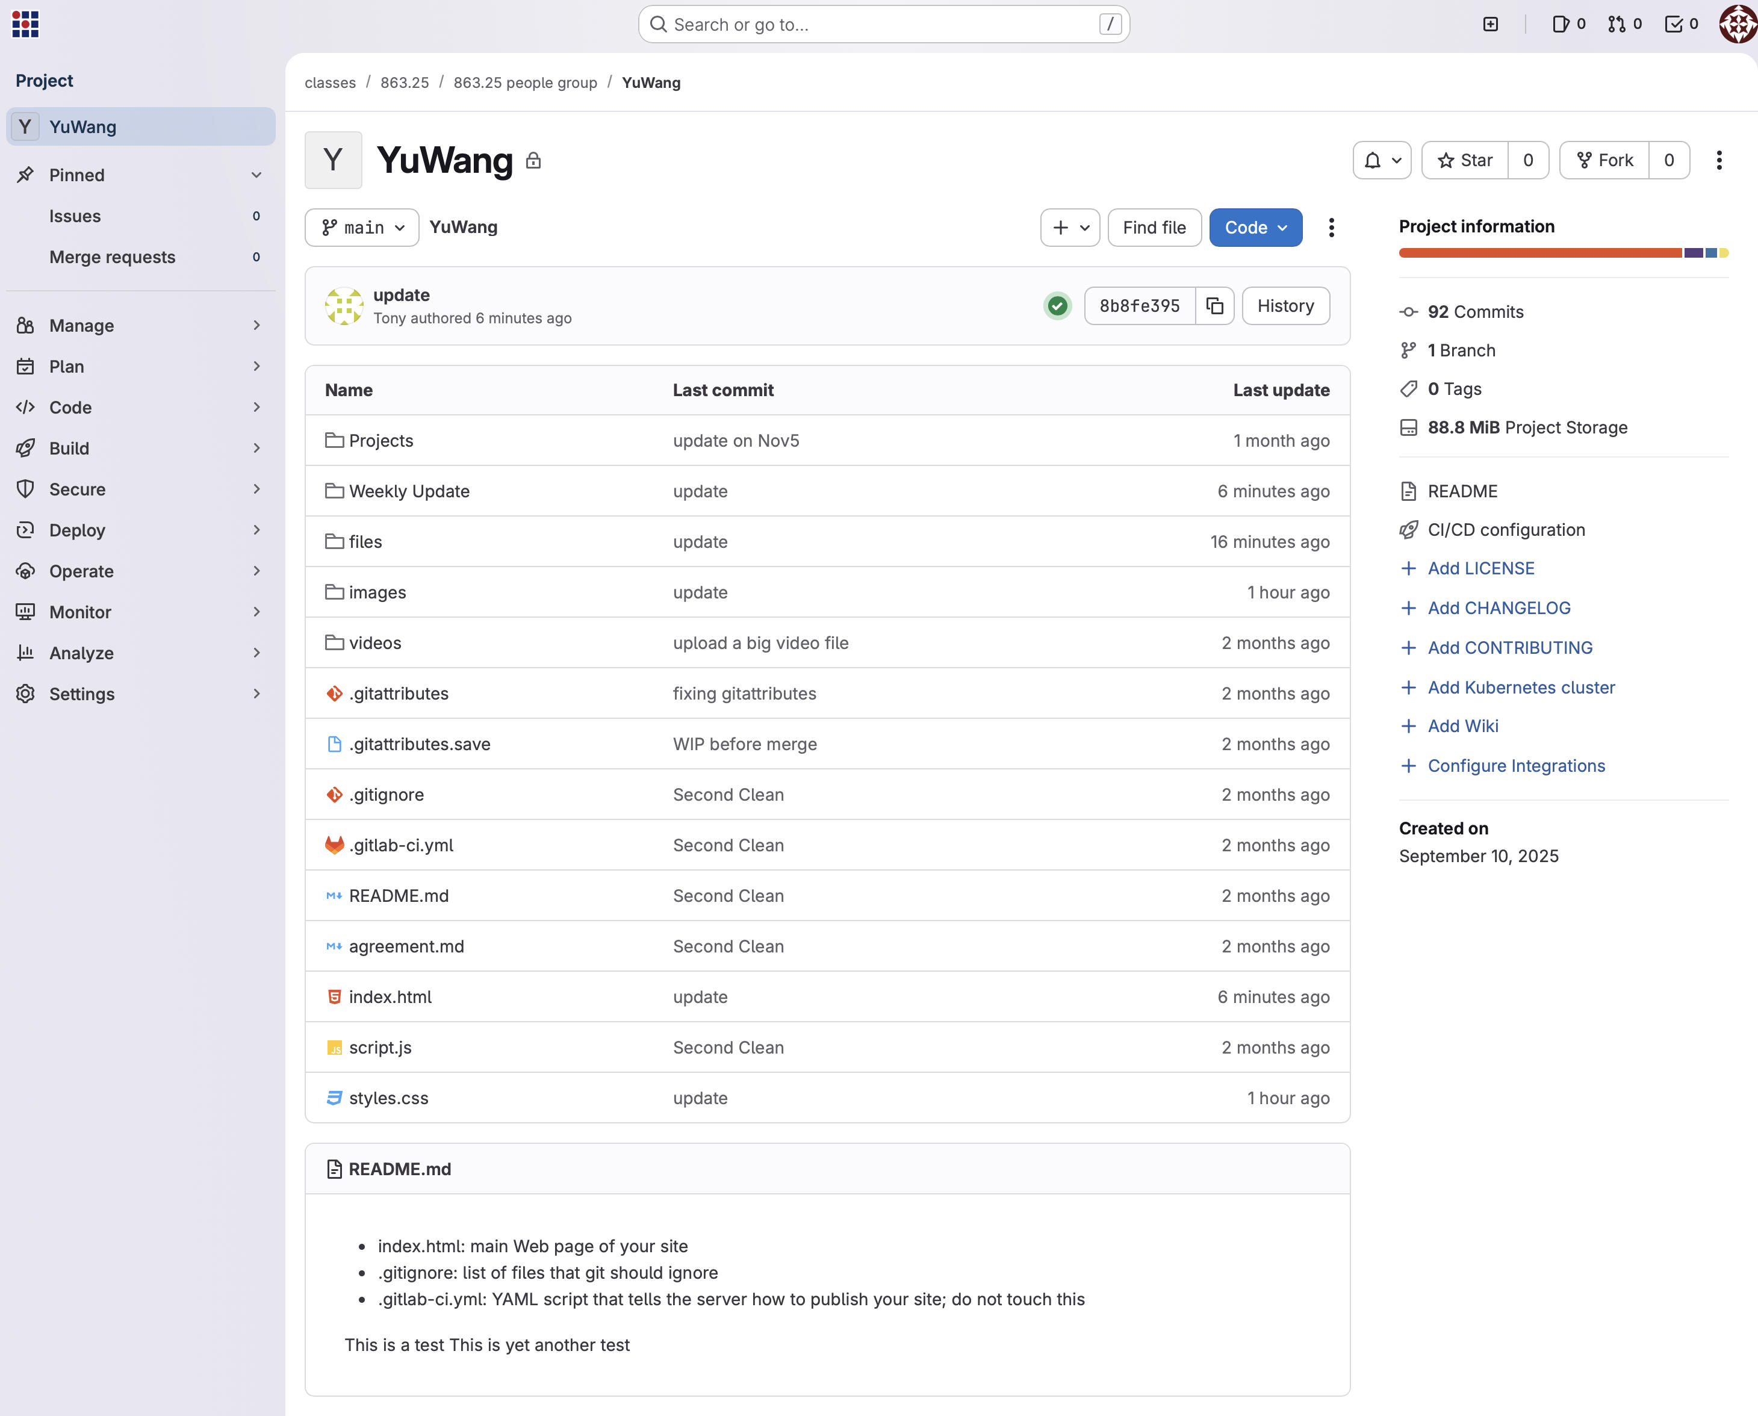The height and width of the screenshot is (1416, 1758).
Task: Collapse the Pinned sidebar section
Action: click(x=256, y=175)
